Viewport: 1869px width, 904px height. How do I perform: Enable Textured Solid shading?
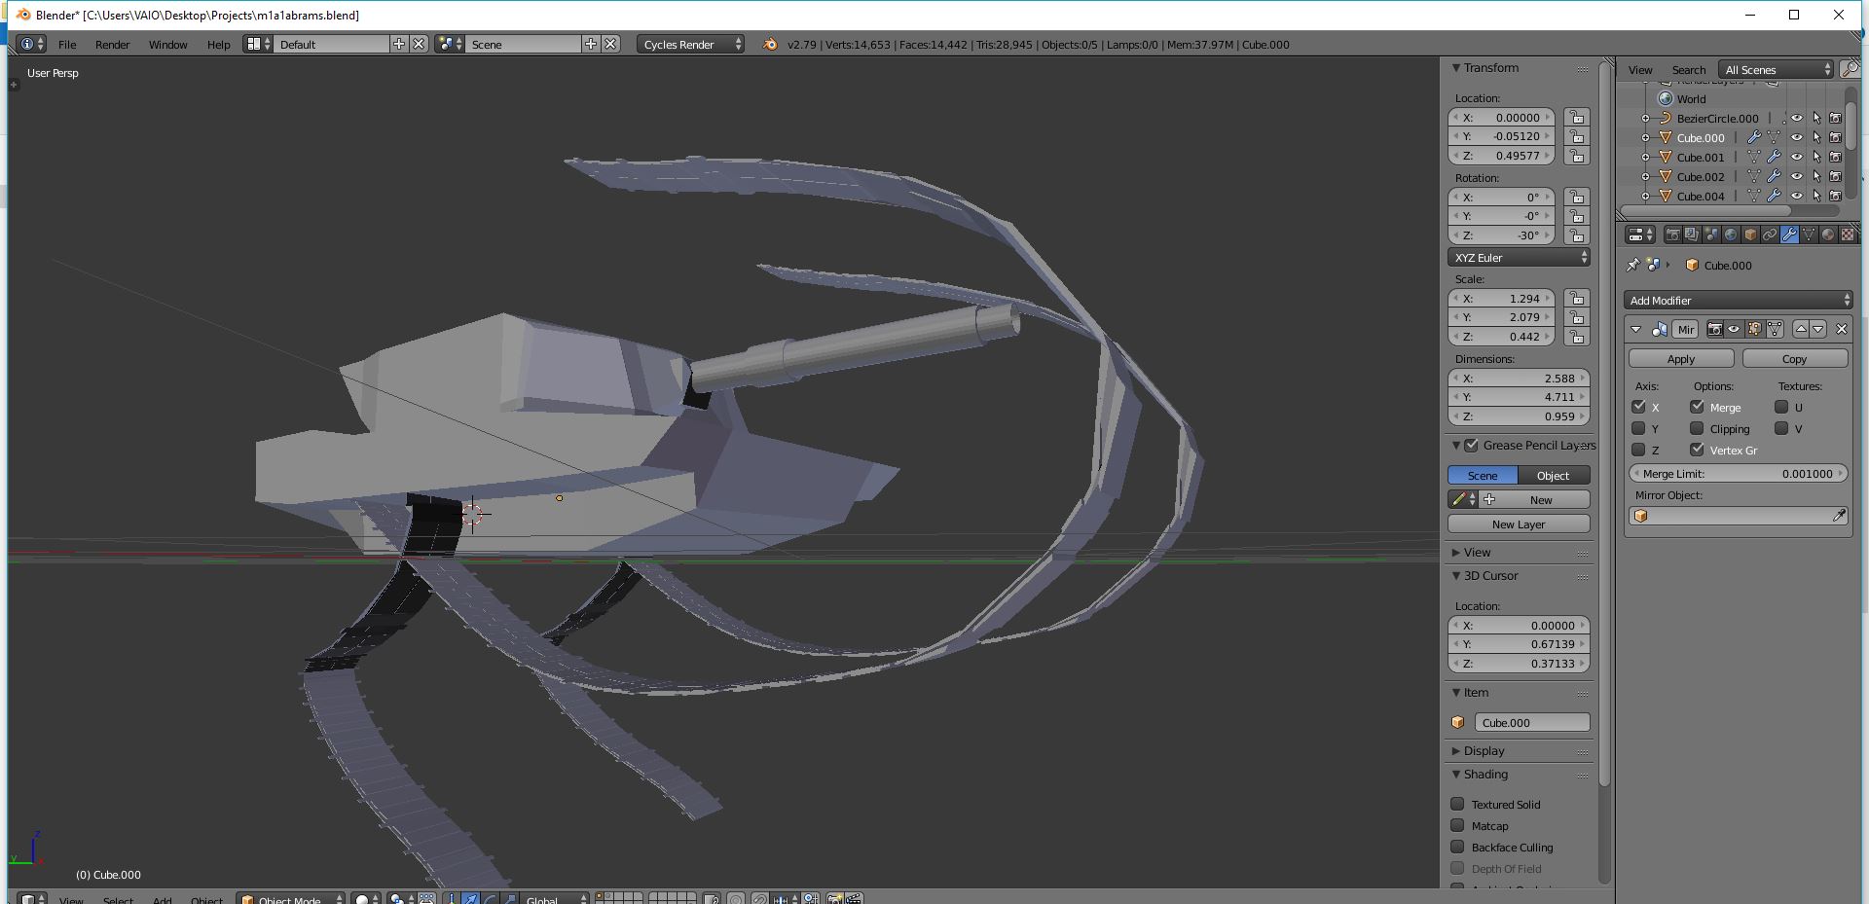(x=1457, y=804)
